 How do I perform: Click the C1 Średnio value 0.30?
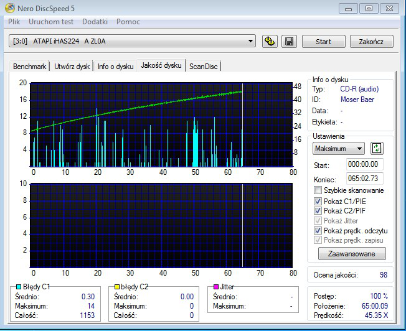click(x=88, y=297)
